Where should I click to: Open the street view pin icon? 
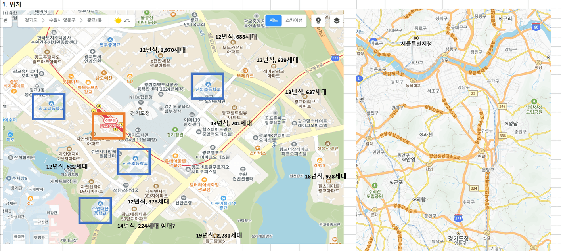click(318, 21)
